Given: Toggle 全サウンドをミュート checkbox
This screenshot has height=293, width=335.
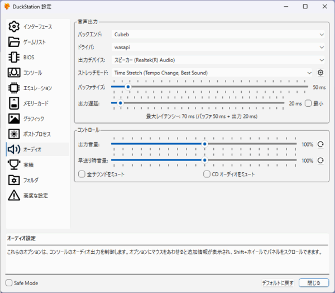Looking at the screenshot, I should [82, 174].
